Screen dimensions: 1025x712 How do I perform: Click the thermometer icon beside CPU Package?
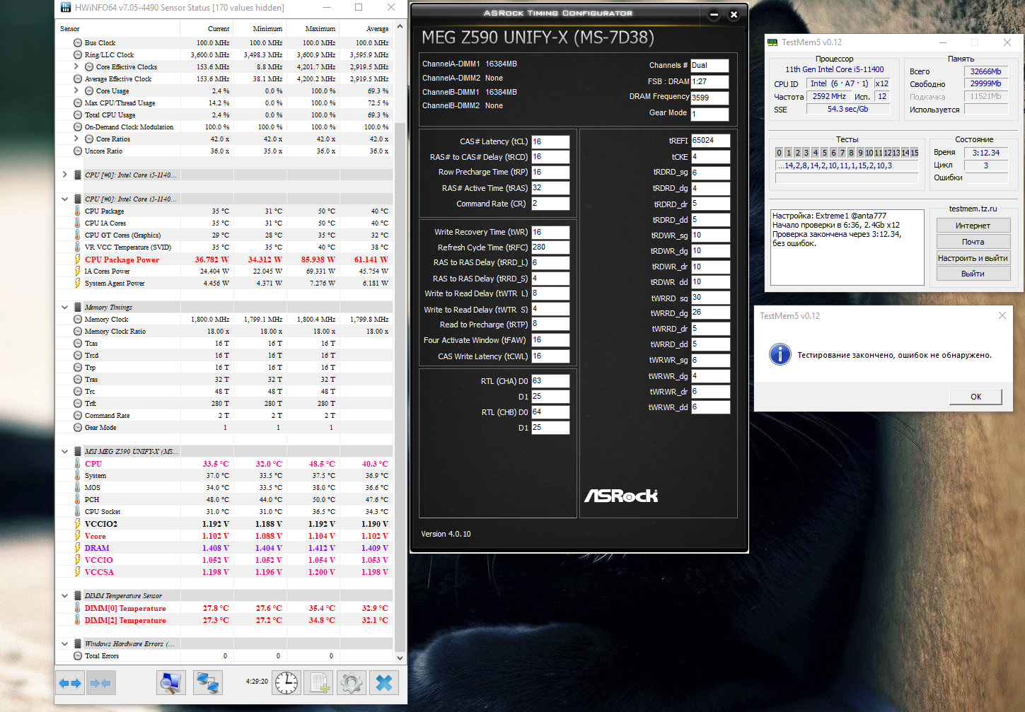(x=78, y=211)
